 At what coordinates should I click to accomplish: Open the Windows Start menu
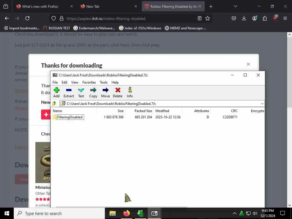[7, 213]
